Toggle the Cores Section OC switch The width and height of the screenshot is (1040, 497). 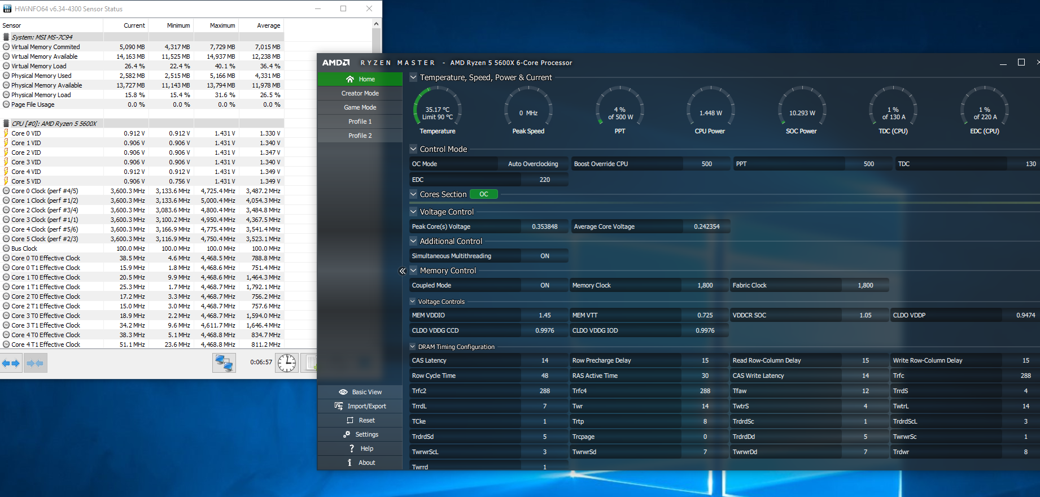click(484, 194)
